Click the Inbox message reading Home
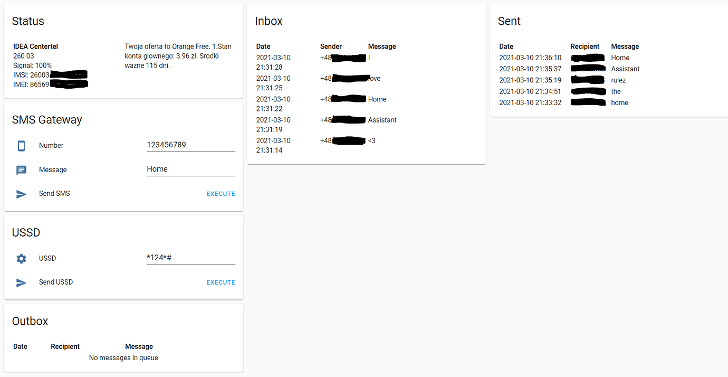The width and height of the screenshot is (728, 377). (379, 99)
